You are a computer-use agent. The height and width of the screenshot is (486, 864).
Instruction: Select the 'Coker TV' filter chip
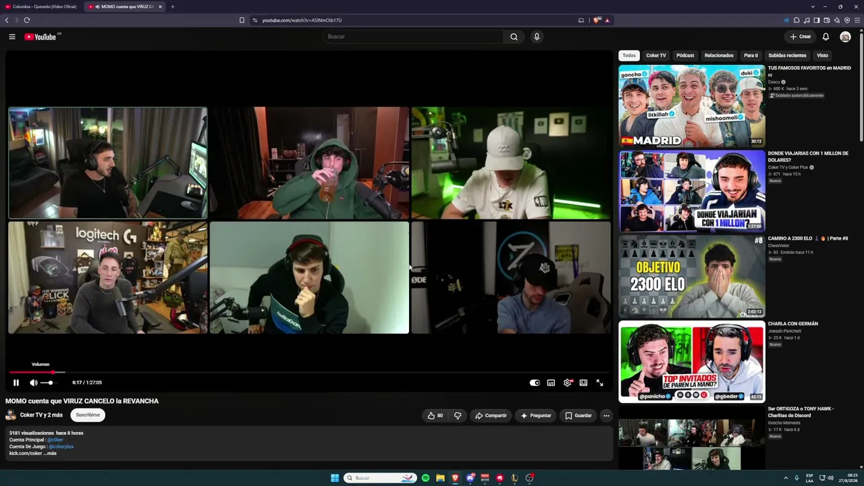click(656, 55)
